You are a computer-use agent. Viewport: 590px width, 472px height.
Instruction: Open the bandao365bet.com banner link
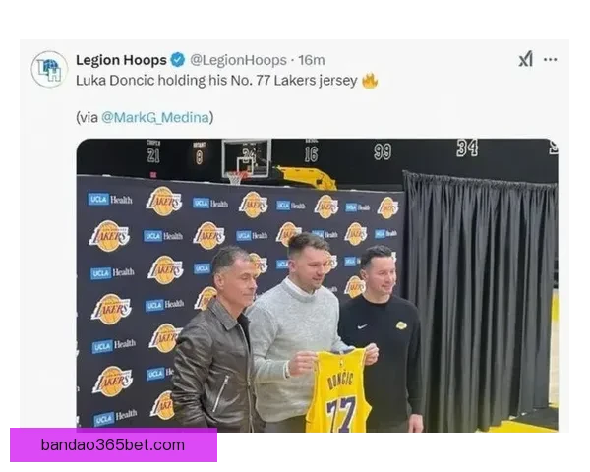point(113,444)
